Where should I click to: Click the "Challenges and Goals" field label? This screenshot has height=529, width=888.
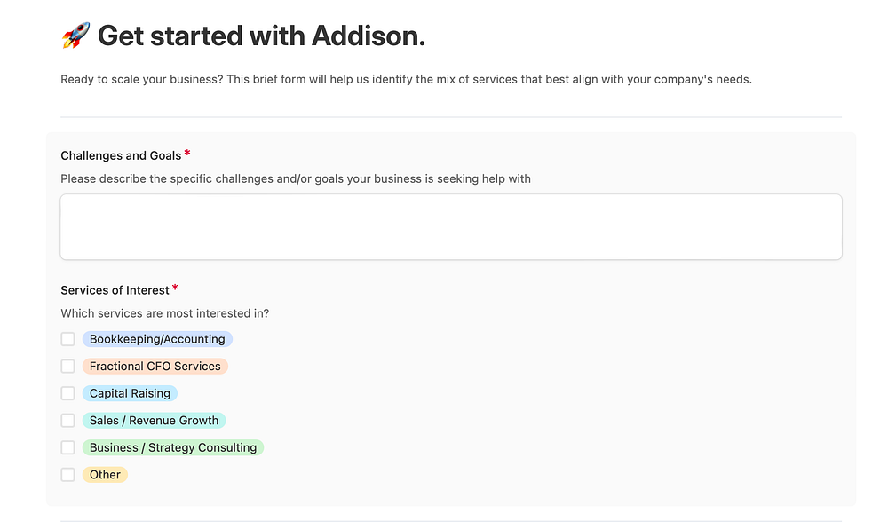121,155
